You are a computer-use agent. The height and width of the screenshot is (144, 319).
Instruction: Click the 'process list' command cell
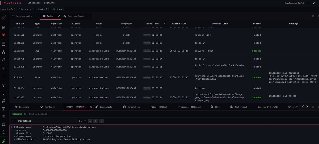point(203,35)
